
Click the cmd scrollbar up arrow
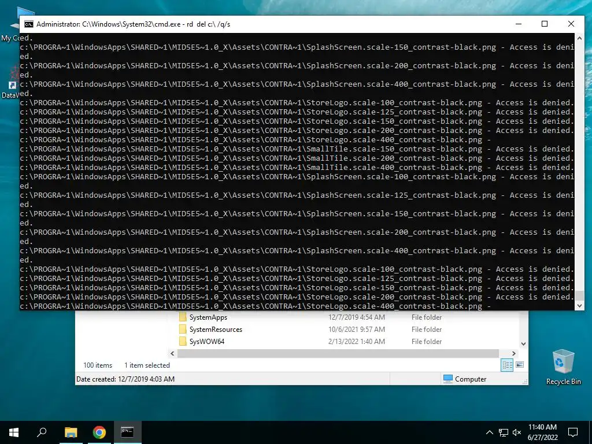click(x=579, y=38)
